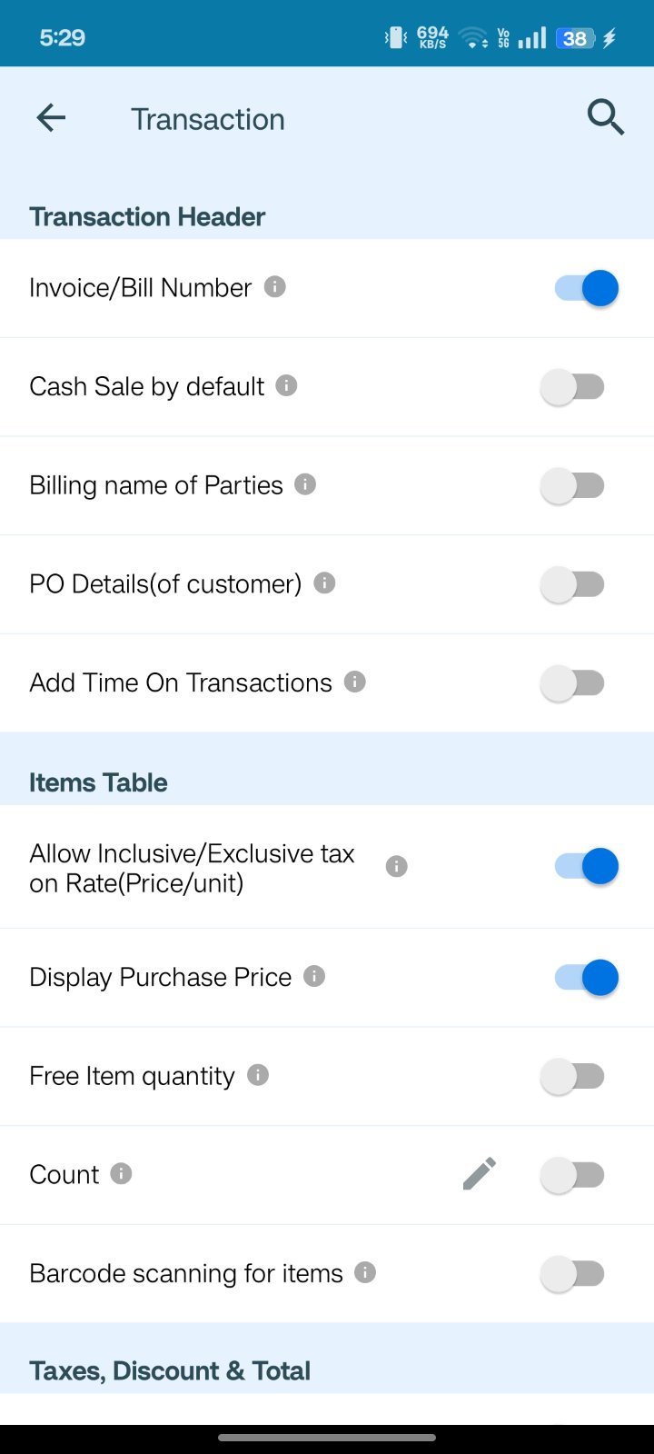The image size is (654, 1454).
Task: Show info for Cash Sale by default
Action: click(287, 385)
